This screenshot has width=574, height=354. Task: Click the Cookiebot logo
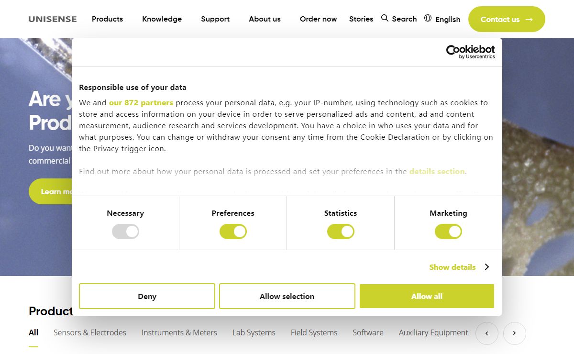(470, 52)
